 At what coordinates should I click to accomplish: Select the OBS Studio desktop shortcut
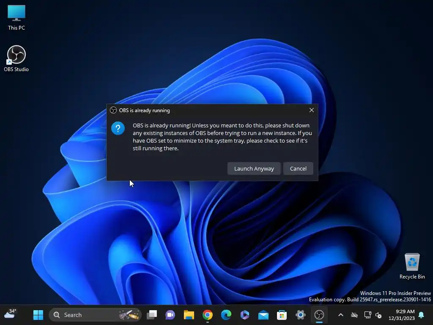(16, 58)
